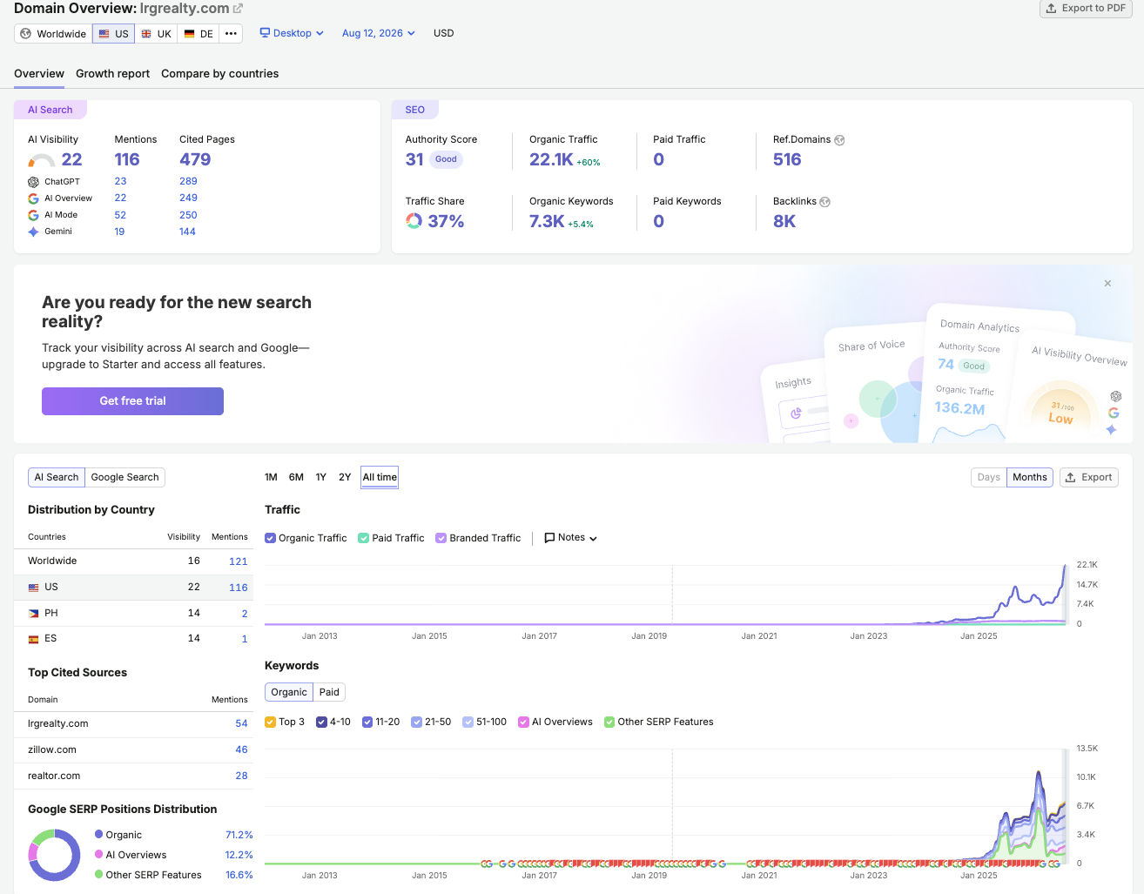Click the Notes speech bubble icon
This screenshot has height=894, width=1144.
(x=549, y=538)
